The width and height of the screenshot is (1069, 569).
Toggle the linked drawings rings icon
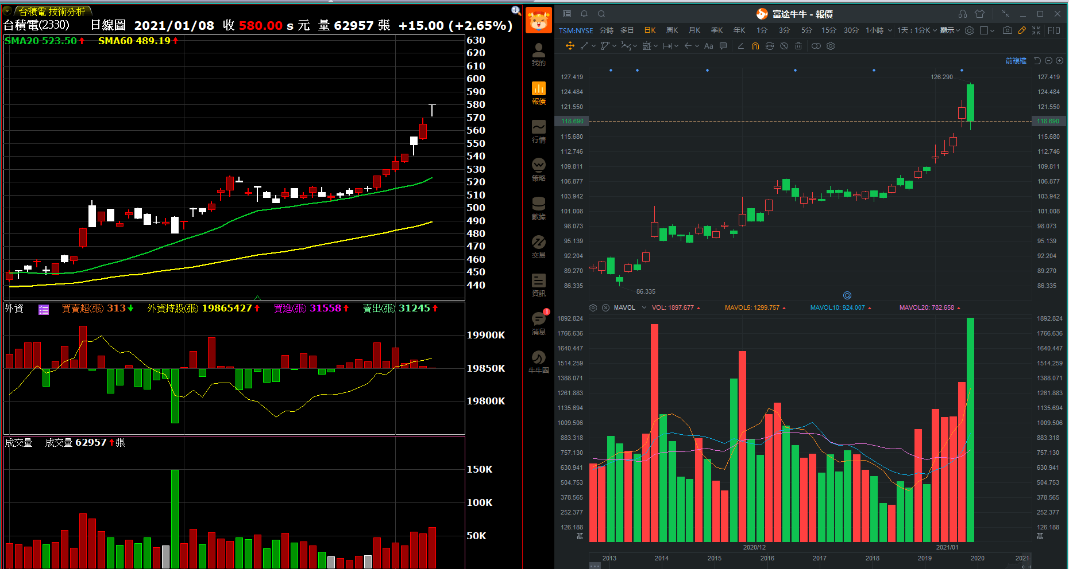[x=816, y=46]
